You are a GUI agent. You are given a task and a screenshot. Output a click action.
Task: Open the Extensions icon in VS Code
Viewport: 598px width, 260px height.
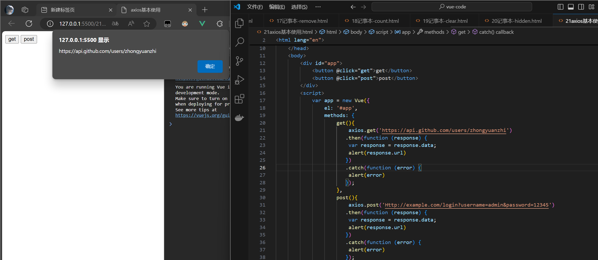coord(239,99)
